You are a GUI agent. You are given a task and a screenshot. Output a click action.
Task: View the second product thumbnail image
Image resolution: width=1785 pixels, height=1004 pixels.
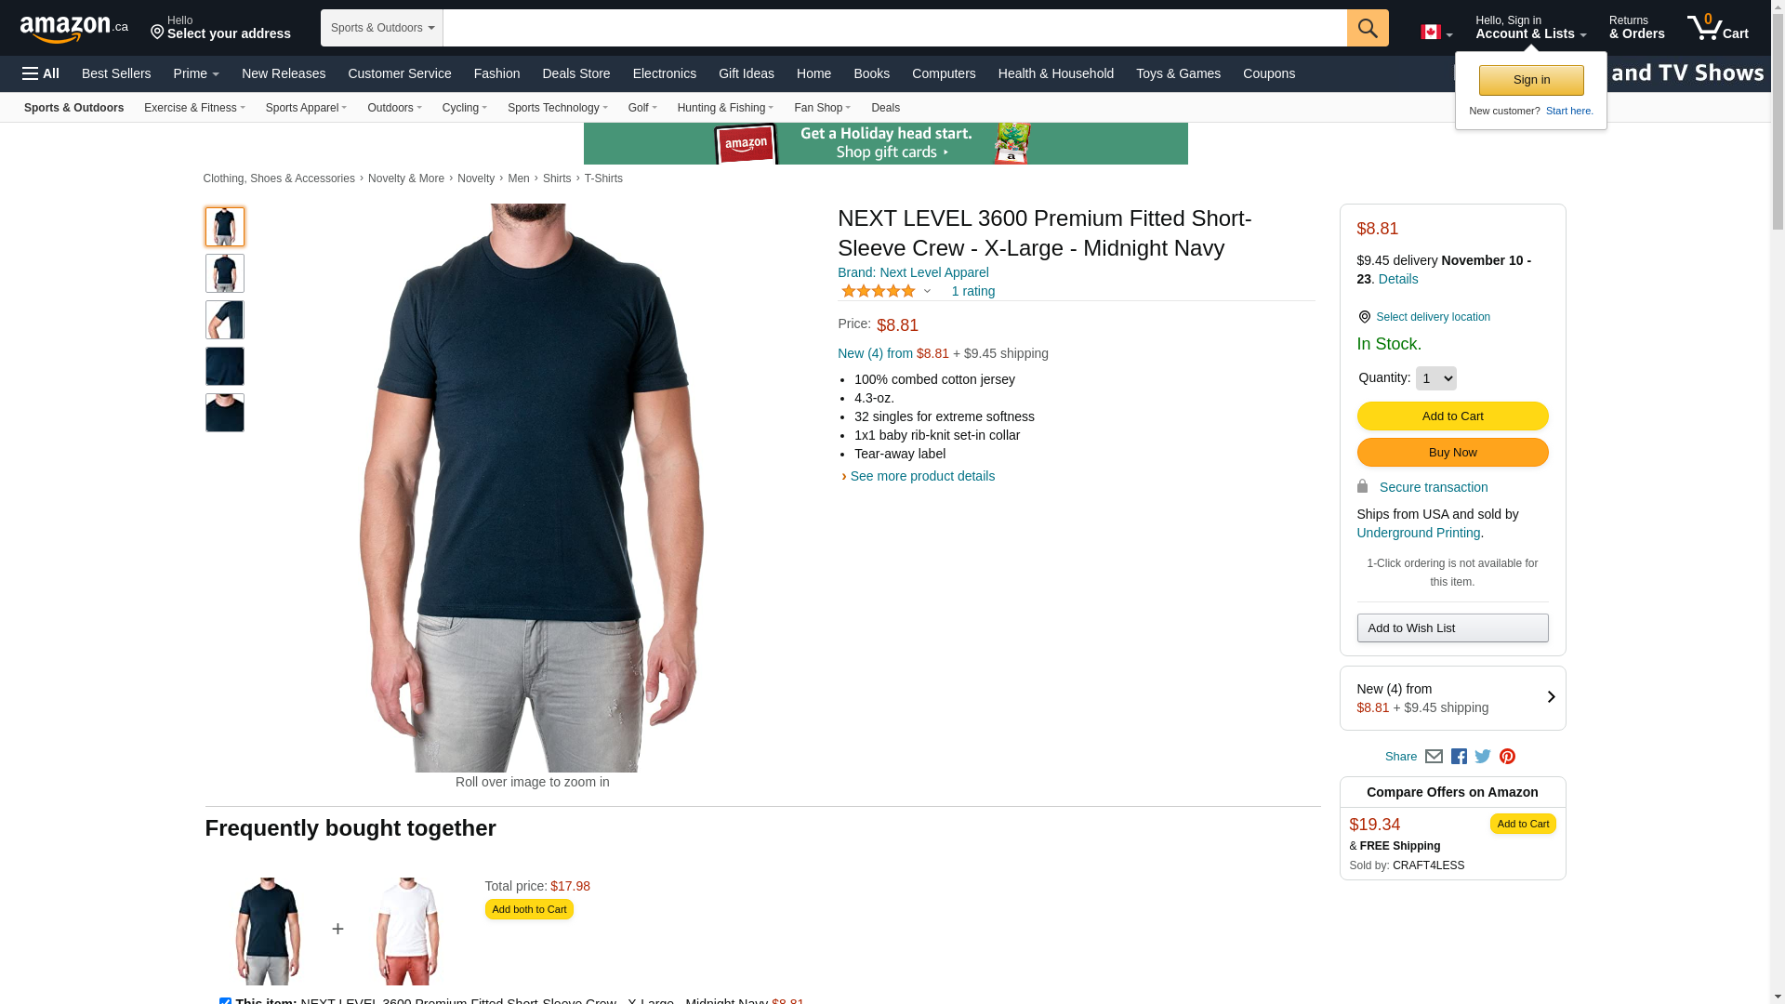click(225, 273)
